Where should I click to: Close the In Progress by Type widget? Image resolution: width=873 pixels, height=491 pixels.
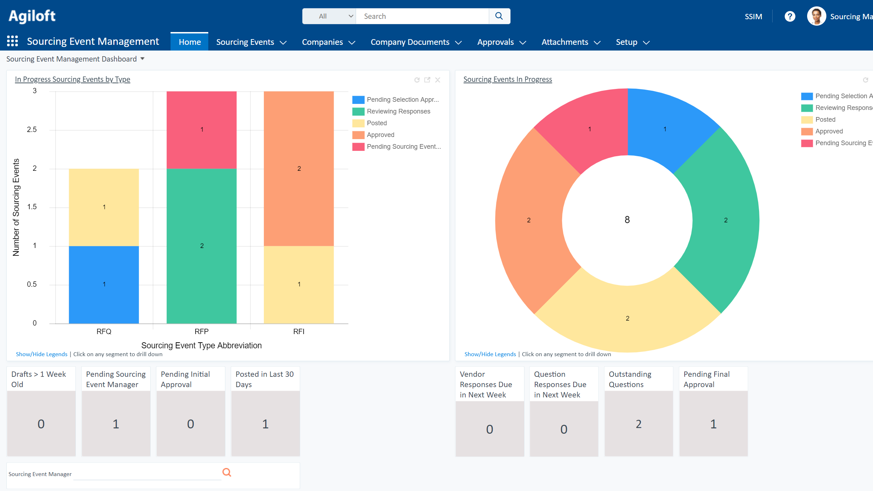(438, 80)
